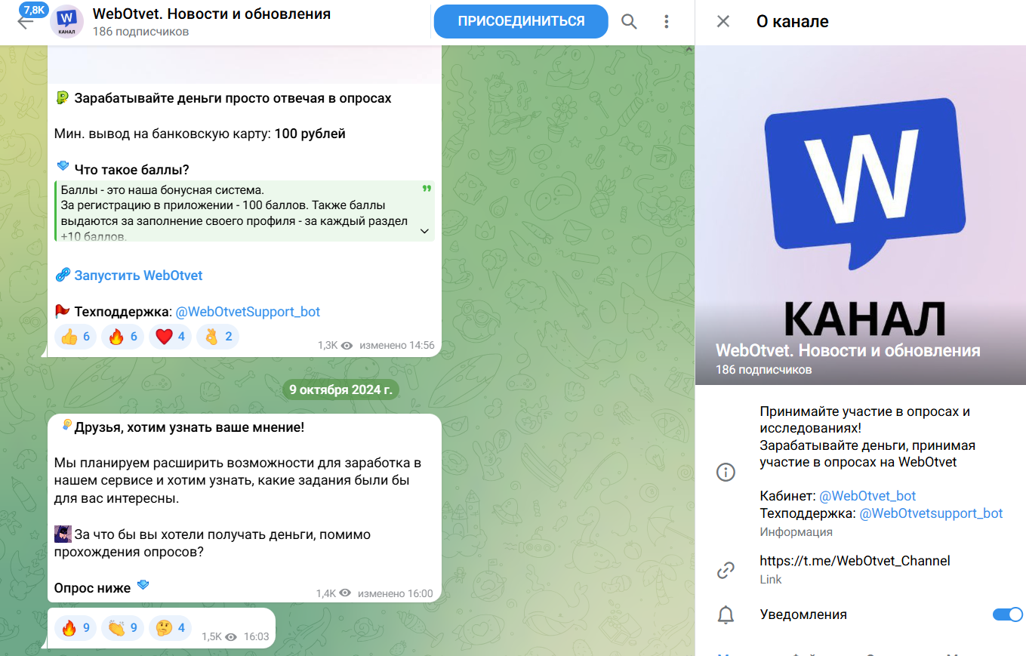Toggle the Уведомления notifications switch
The image size is (1026, 656).
click(1007, 614)
